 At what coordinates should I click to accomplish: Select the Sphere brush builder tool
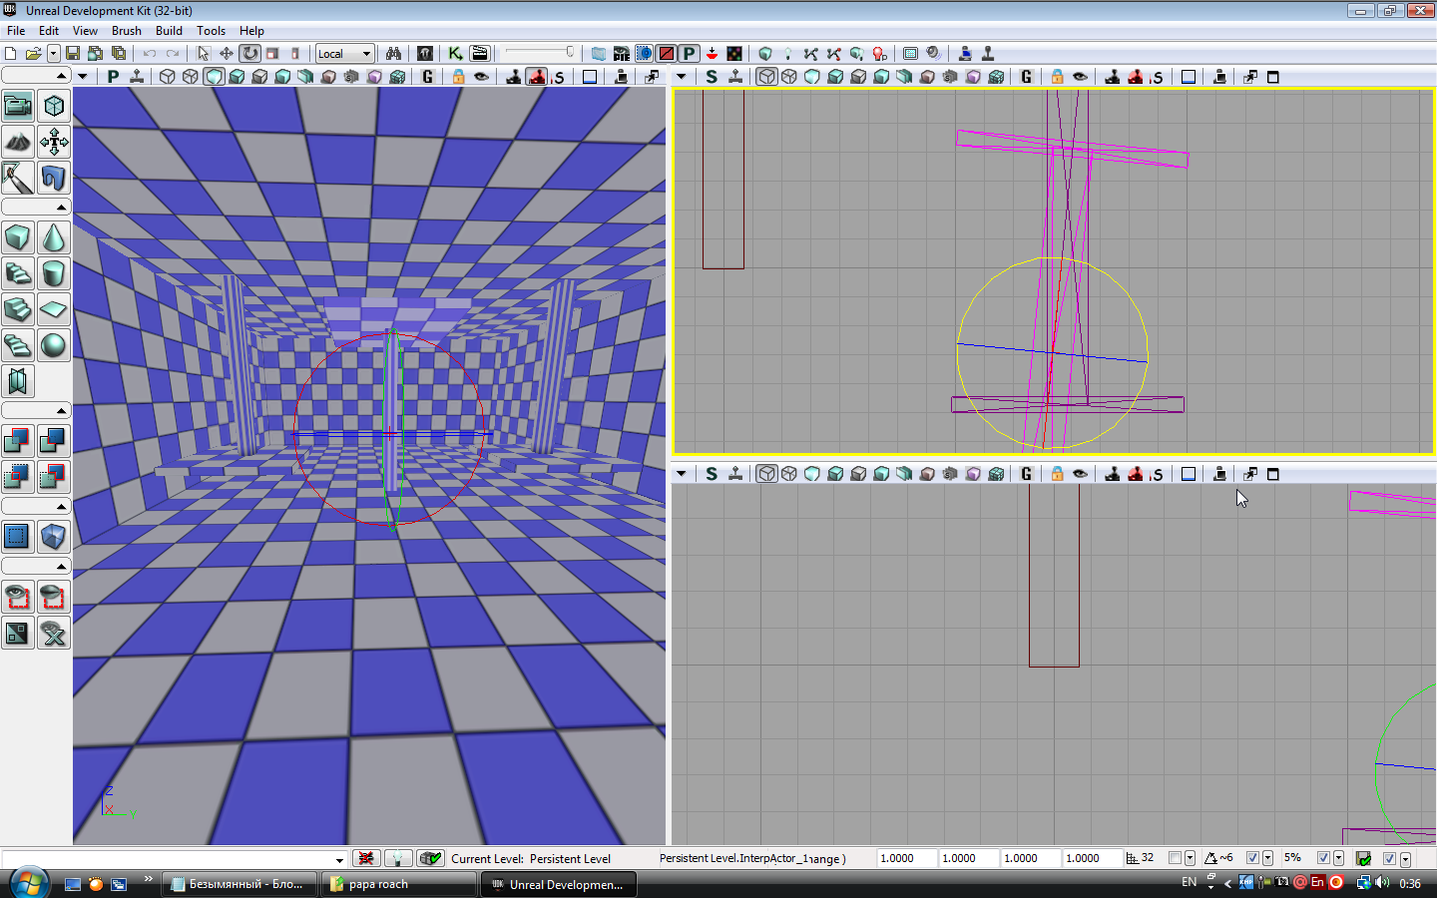coord(54,345)
